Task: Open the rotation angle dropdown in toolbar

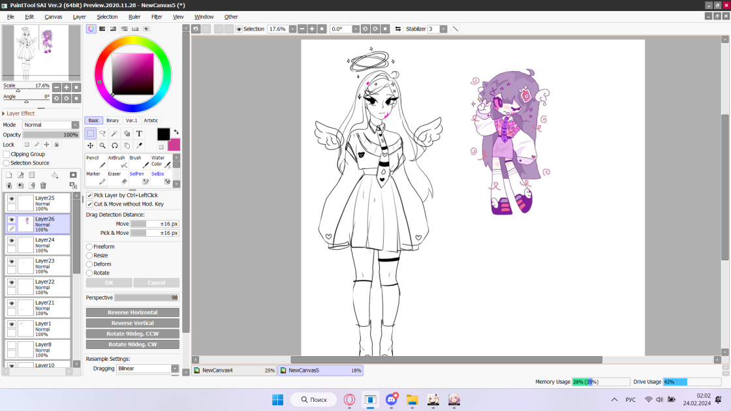Action: point(356,29)
